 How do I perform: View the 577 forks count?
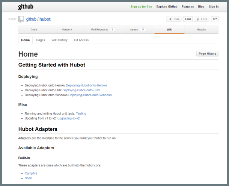pyautogui.click(x=215, y=19)
